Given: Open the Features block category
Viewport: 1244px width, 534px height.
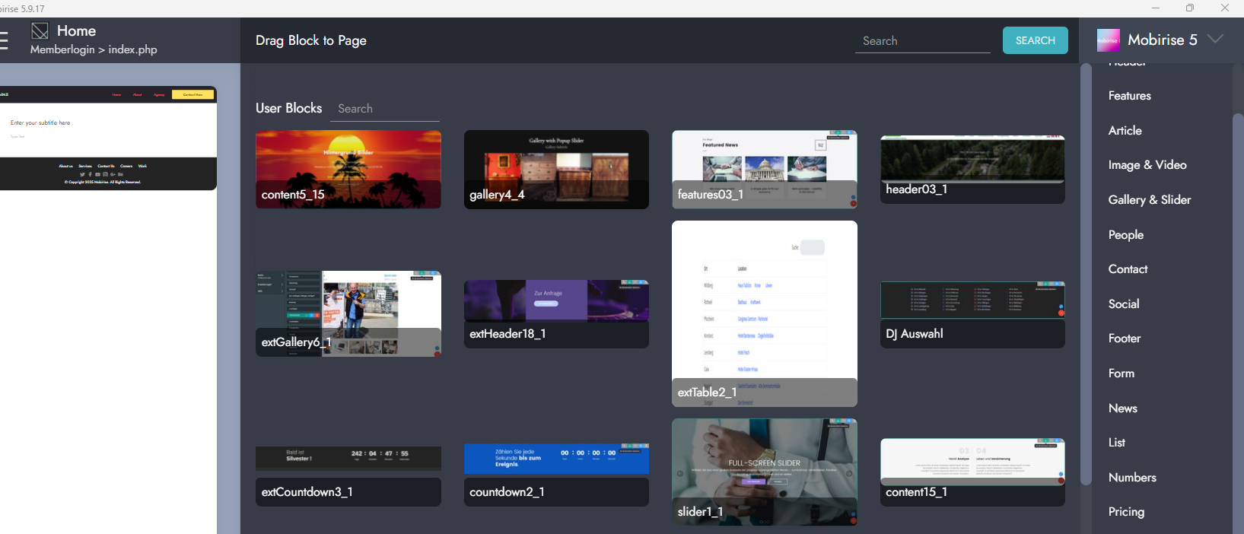Looking at the screenshot, I should pyautogui.click(x=1129, y=96).
